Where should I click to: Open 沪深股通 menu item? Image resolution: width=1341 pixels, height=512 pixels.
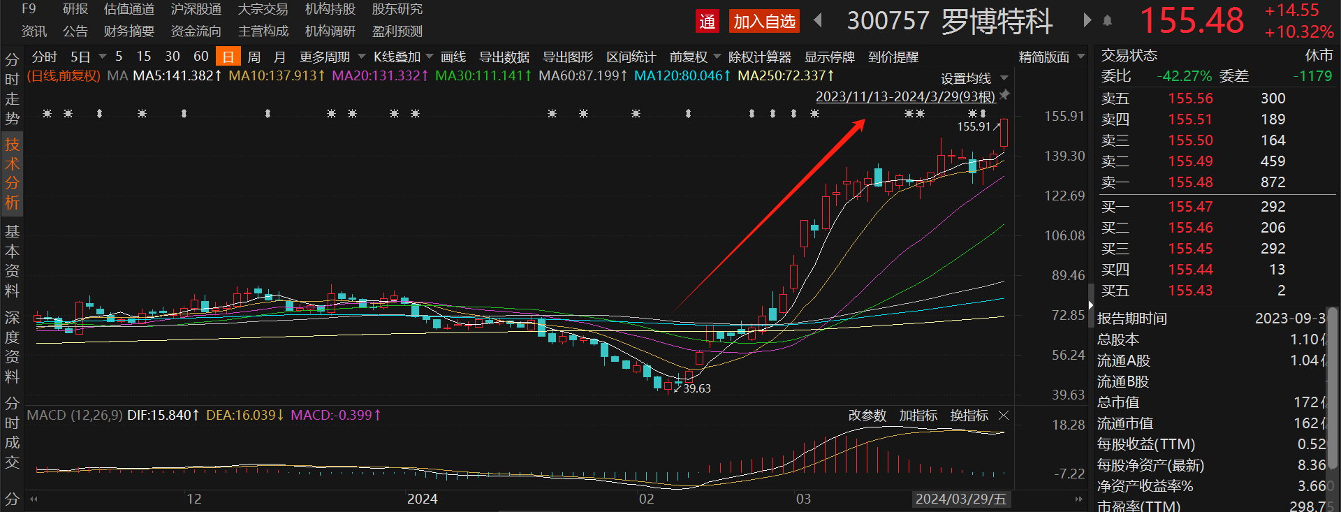[x=196, y=9]
